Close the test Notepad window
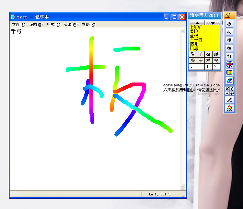This screenshot has width=243, height=209. click(182, 17)
